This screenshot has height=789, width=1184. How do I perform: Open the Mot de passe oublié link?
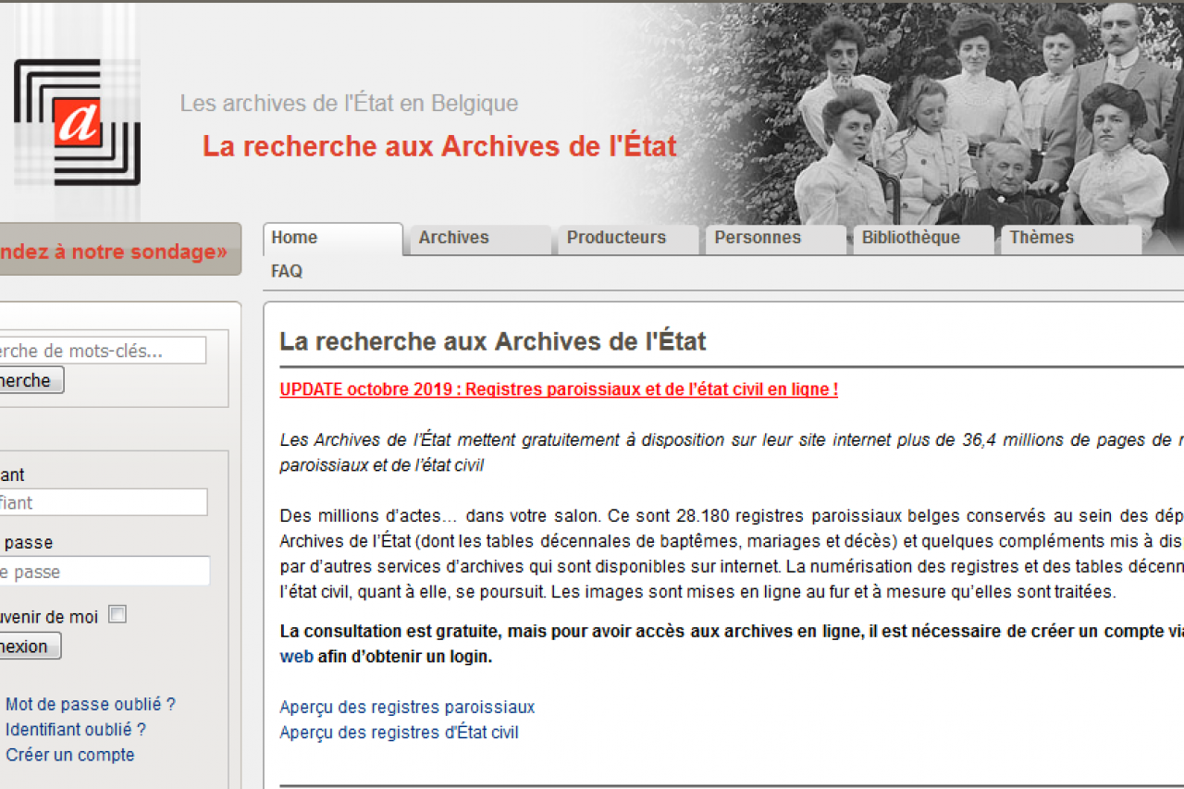click(91, 704)
